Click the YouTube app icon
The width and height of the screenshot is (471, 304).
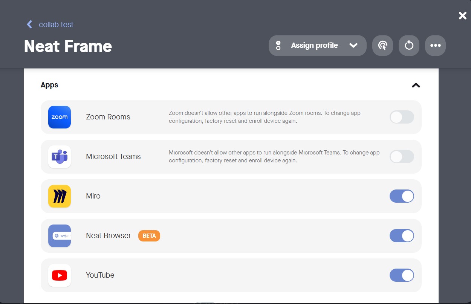(60, 275)
